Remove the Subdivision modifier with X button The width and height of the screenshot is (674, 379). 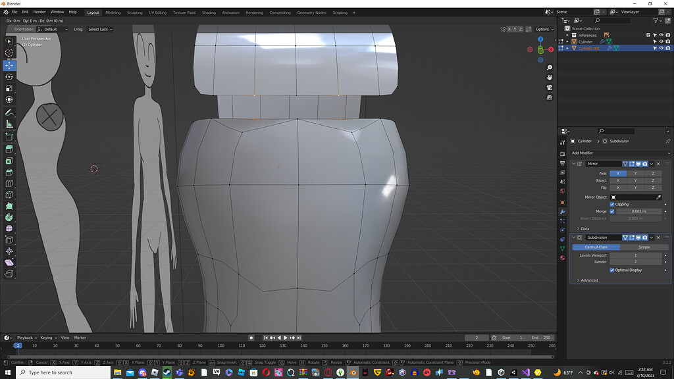[658, 237]
